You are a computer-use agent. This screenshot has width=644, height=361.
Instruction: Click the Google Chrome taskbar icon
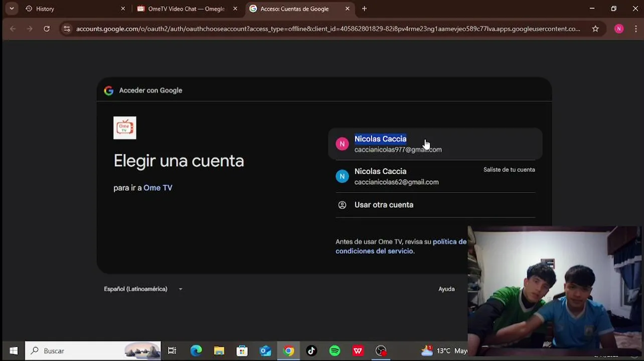tap(288, 351)
